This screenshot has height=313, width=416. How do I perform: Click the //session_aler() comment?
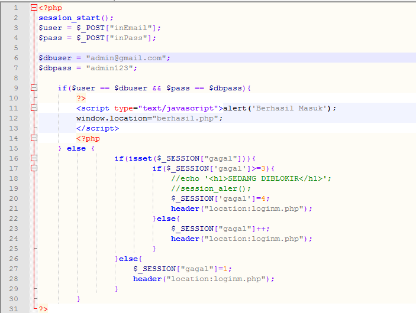click(x=211, y=188)
